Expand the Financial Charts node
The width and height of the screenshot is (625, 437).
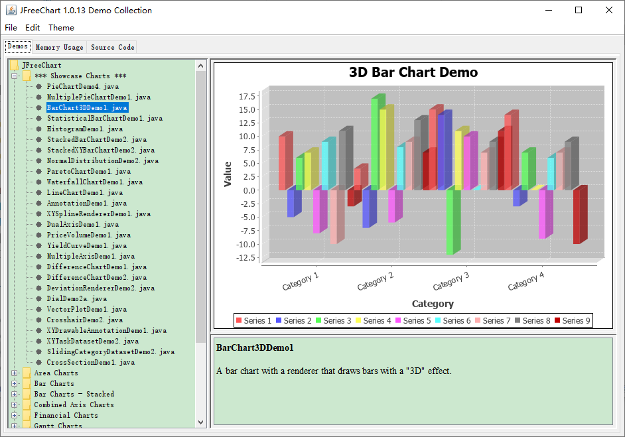tap(15, 415)
